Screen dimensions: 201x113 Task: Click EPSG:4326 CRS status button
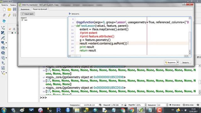click(x=188, y=105)
